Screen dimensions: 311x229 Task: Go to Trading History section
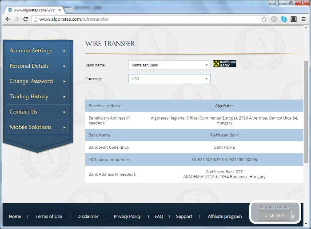[x=37, y=97]
